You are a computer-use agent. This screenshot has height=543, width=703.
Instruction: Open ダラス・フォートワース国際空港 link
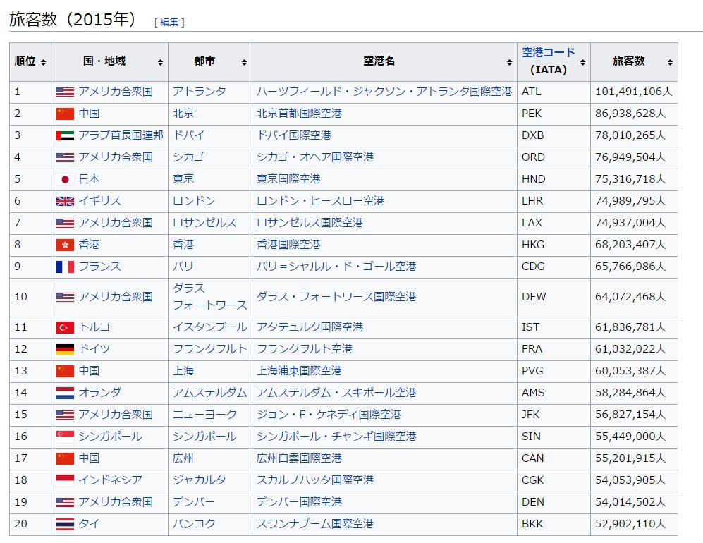pyautogui.click(x=336, y=297)
